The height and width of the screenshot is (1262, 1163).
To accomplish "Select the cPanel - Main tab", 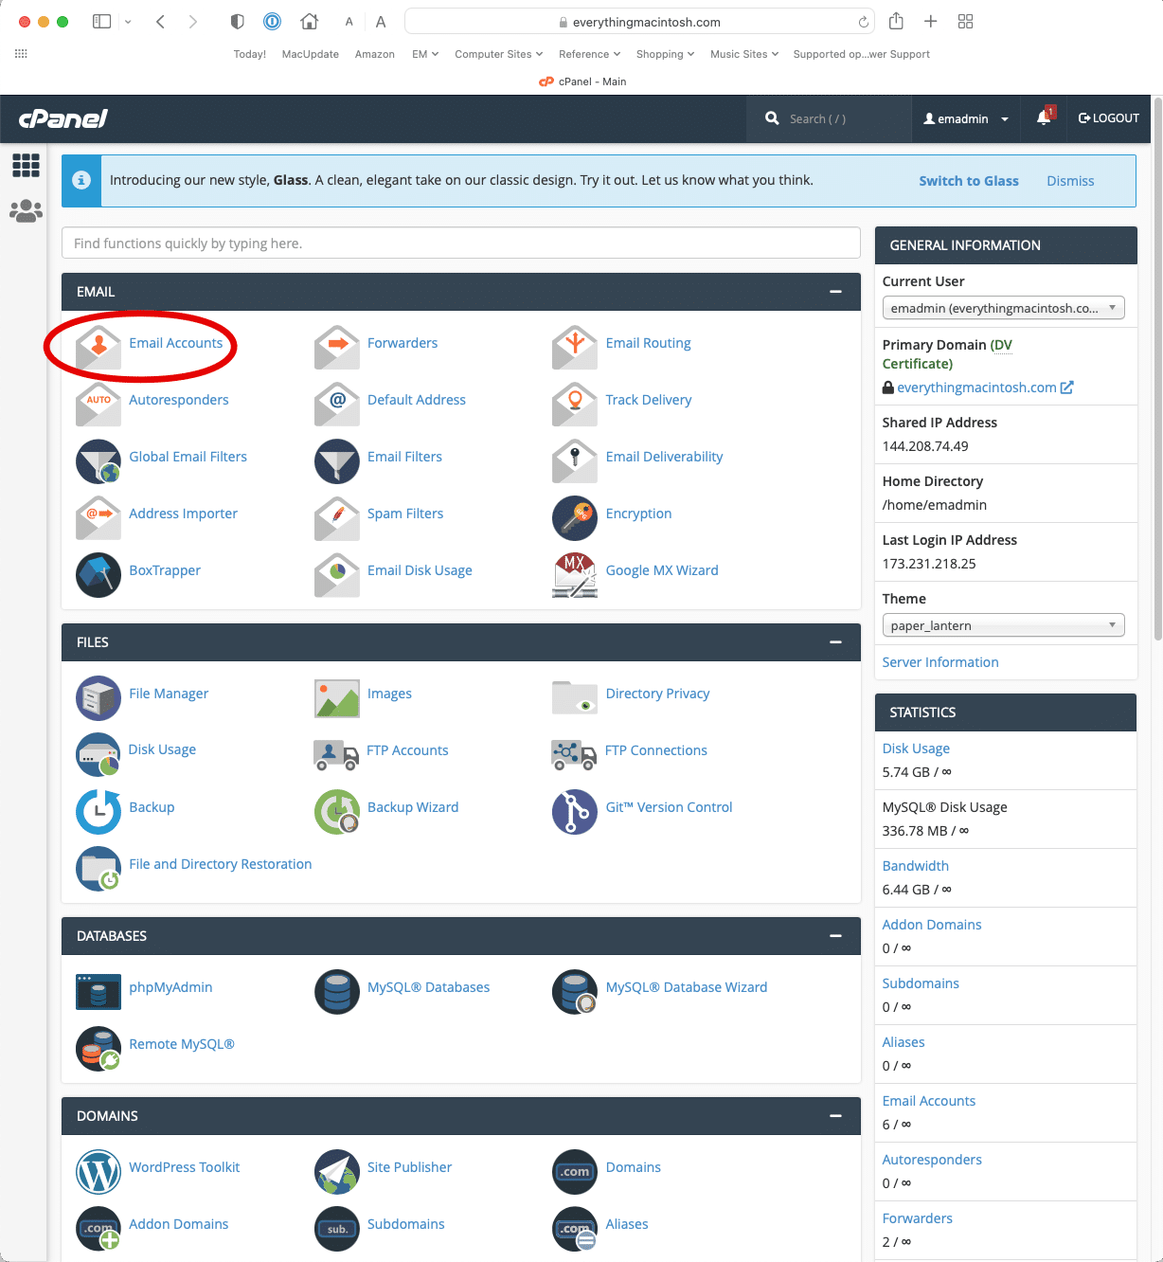I will [581, 81].
